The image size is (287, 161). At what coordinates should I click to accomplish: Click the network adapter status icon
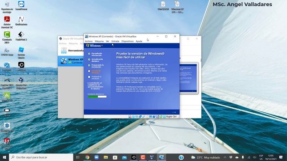(140, 117)
